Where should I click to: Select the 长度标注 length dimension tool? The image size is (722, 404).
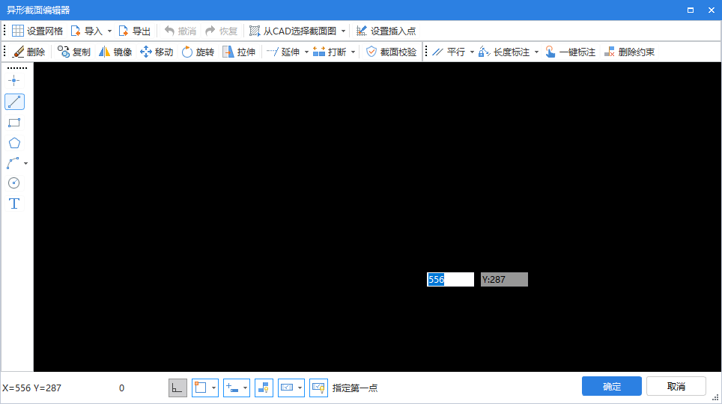(504, 52)
